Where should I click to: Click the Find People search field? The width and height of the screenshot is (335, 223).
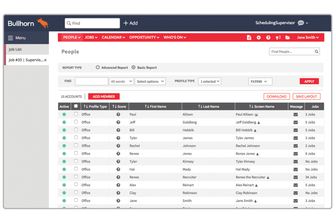click(x=291, y=51)
